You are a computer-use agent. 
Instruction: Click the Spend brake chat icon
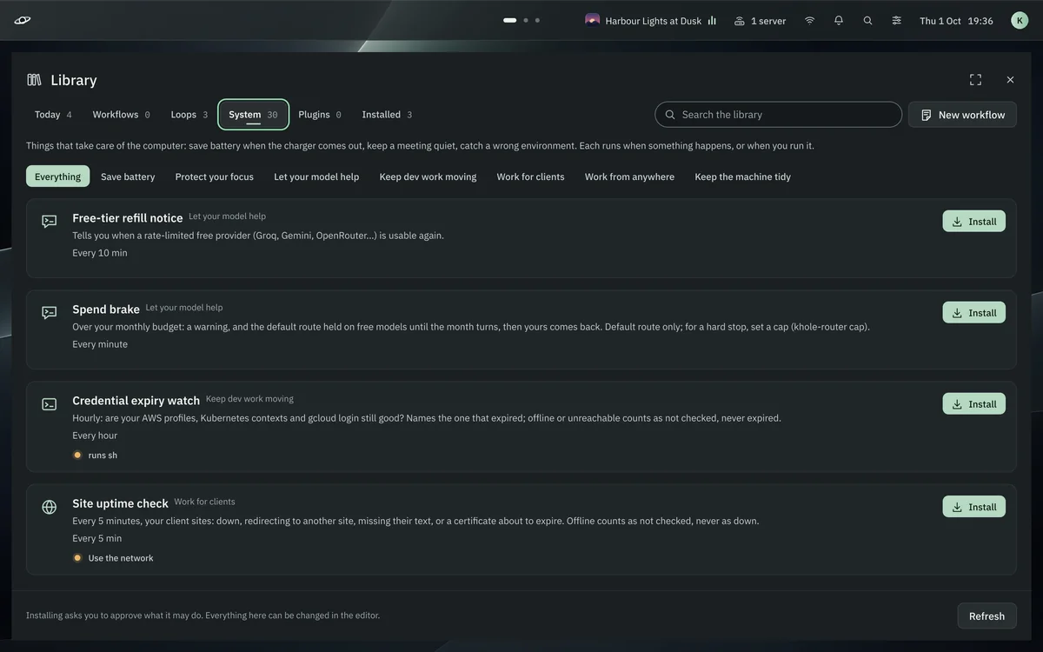click(x=50, y=313)
